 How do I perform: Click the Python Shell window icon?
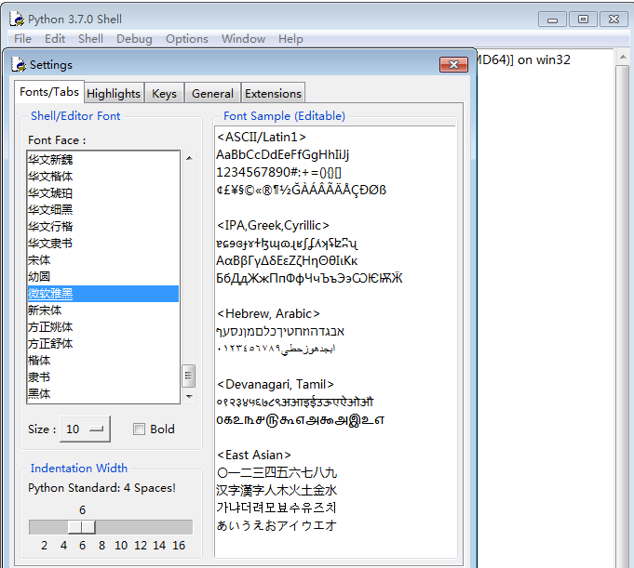pos(17,19)
